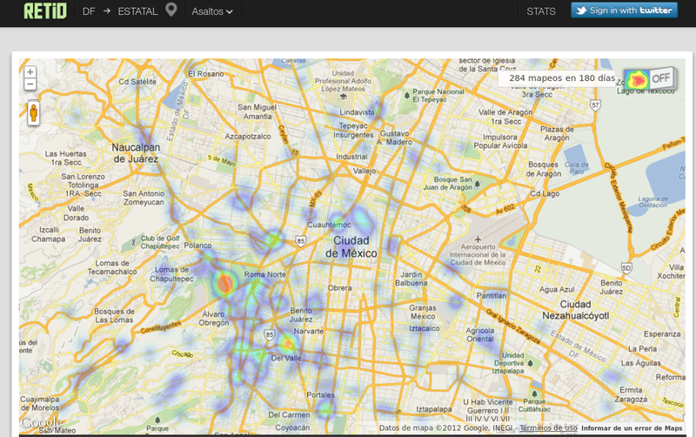Click the Cd Satélite map label

click(x=137, y=82)
